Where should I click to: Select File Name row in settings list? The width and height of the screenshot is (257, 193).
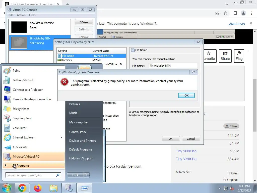click(91, 56)
